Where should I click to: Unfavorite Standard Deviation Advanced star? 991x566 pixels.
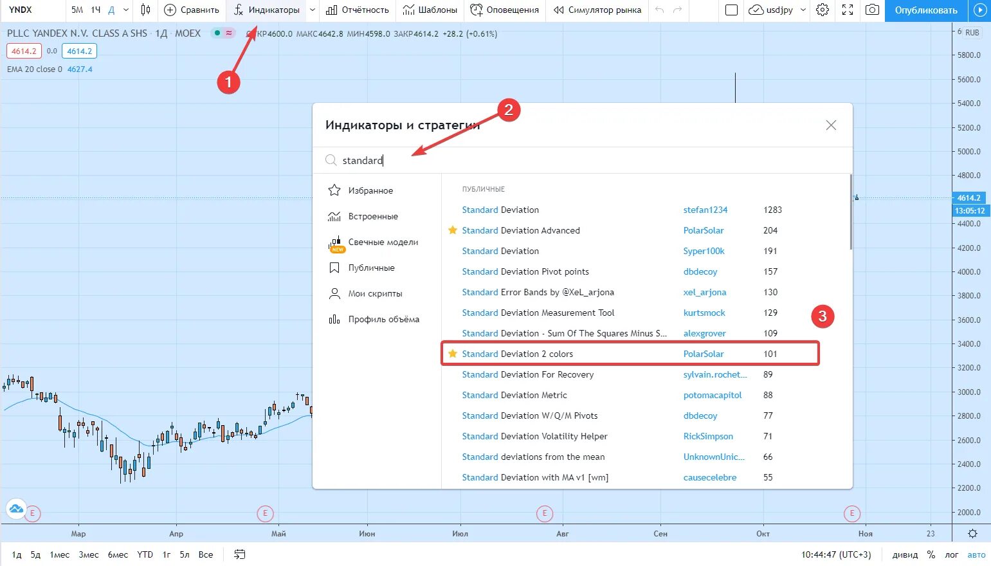coord(453,230)
